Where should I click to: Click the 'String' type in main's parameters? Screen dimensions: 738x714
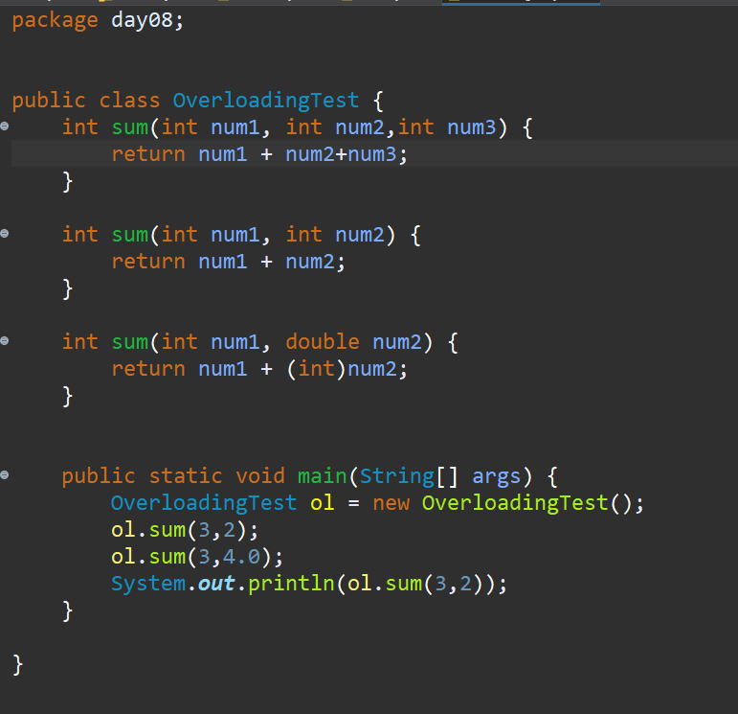(x=397, y=477)
